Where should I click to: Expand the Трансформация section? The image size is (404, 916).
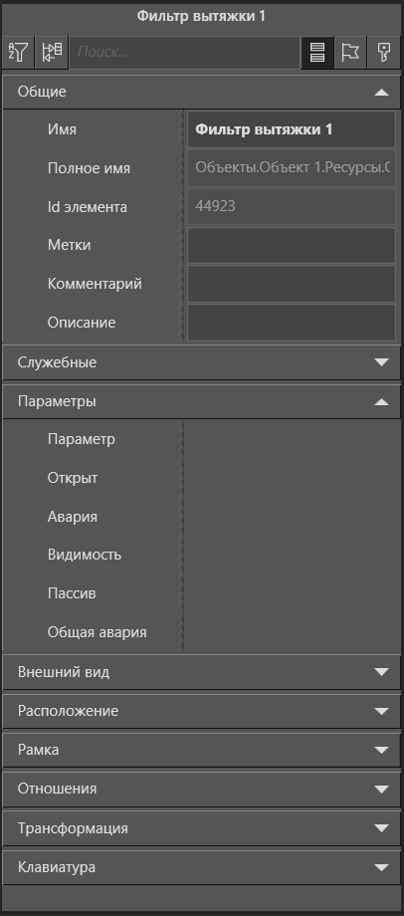381,828
